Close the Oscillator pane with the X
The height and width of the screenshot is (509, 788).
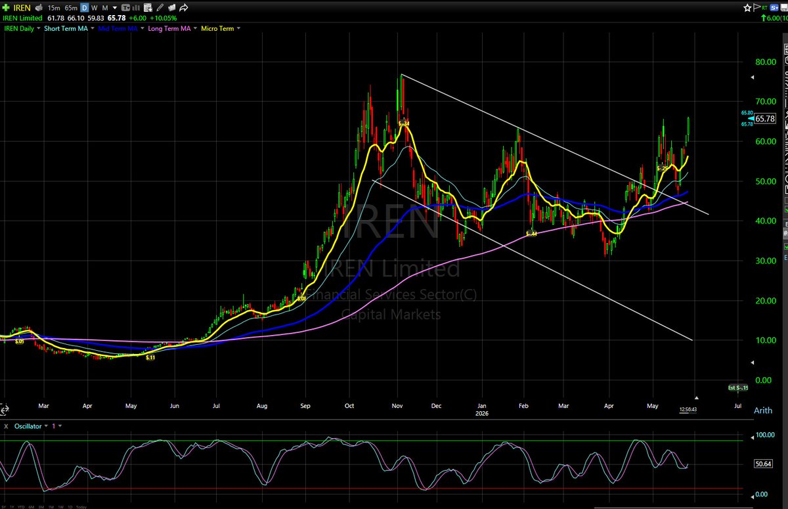click(x=5, y=426)
